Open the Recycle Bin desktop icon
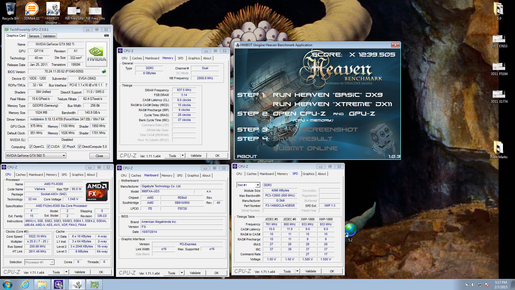This screenshot has width=515, height=290. click(x=10, y=11)
